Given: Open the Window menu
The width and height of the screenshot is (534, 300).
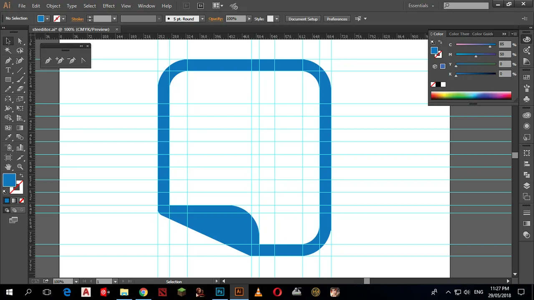Looking at the screenshot, I should click(x=146, y=6).
